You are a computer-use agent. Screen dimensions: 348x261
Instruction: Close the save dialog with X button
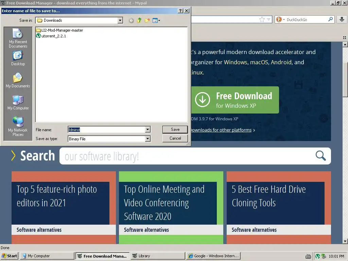pos(187,11)
